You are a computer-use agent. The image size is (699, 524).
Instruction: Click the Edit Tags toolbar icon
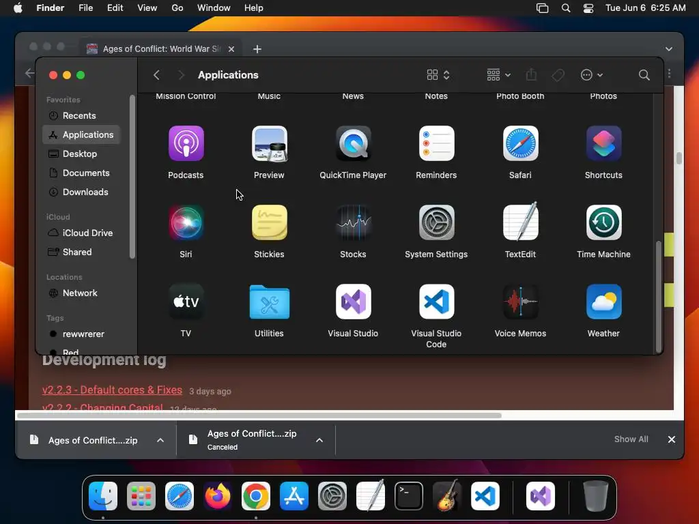pyautogui.click(x=558, y=75)
